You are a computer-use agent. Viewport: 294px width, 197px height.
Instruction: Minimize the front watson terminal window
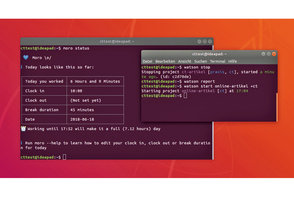coord(263,54)
